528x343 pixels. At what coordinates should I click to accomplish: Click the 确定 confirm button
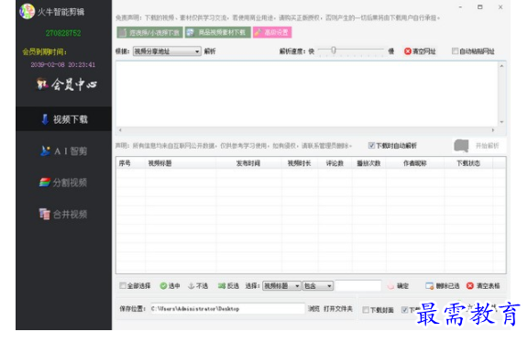[x=399, y=286]
